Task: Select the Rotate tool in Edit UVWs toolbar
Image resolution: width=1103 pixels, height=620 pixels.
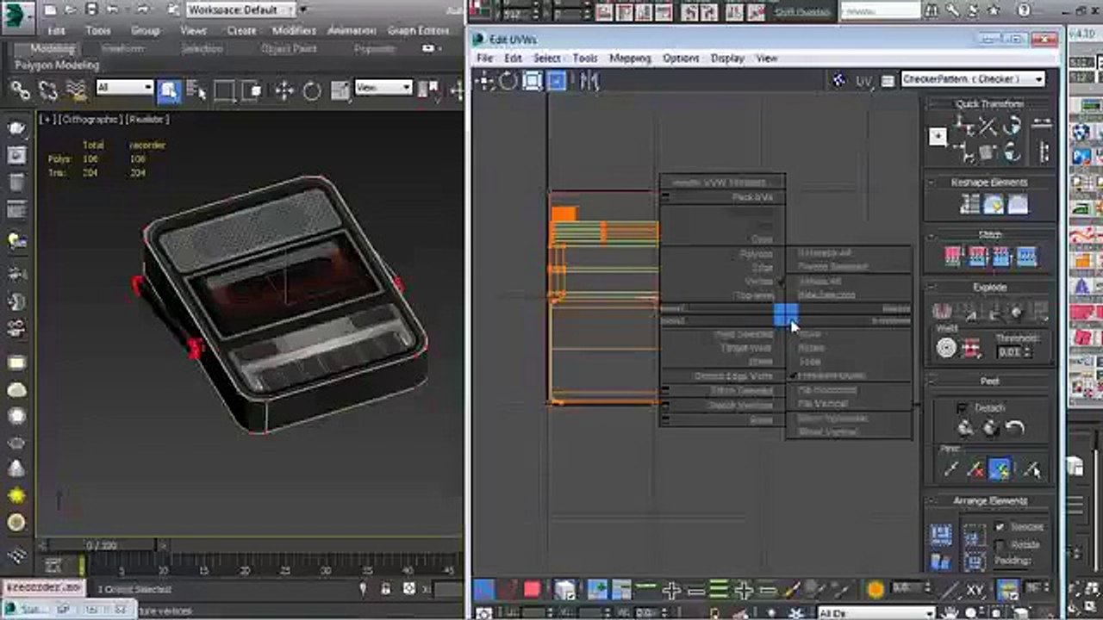Action: click(508, 81)
